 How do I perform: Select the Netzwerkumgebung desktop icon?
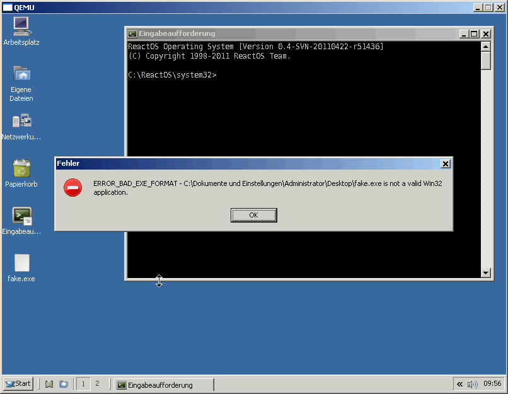(21, 127)
